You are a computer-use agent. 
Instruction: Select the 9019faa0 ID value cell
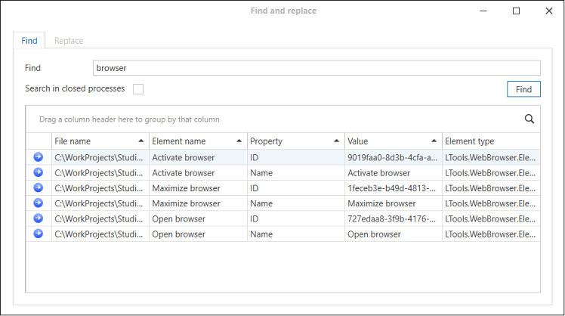coord(392,158)
